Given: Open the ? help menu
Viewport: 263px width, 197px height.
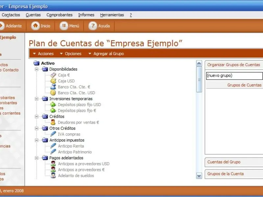Looking at the screenshot, I should click(x=131, y=15).
